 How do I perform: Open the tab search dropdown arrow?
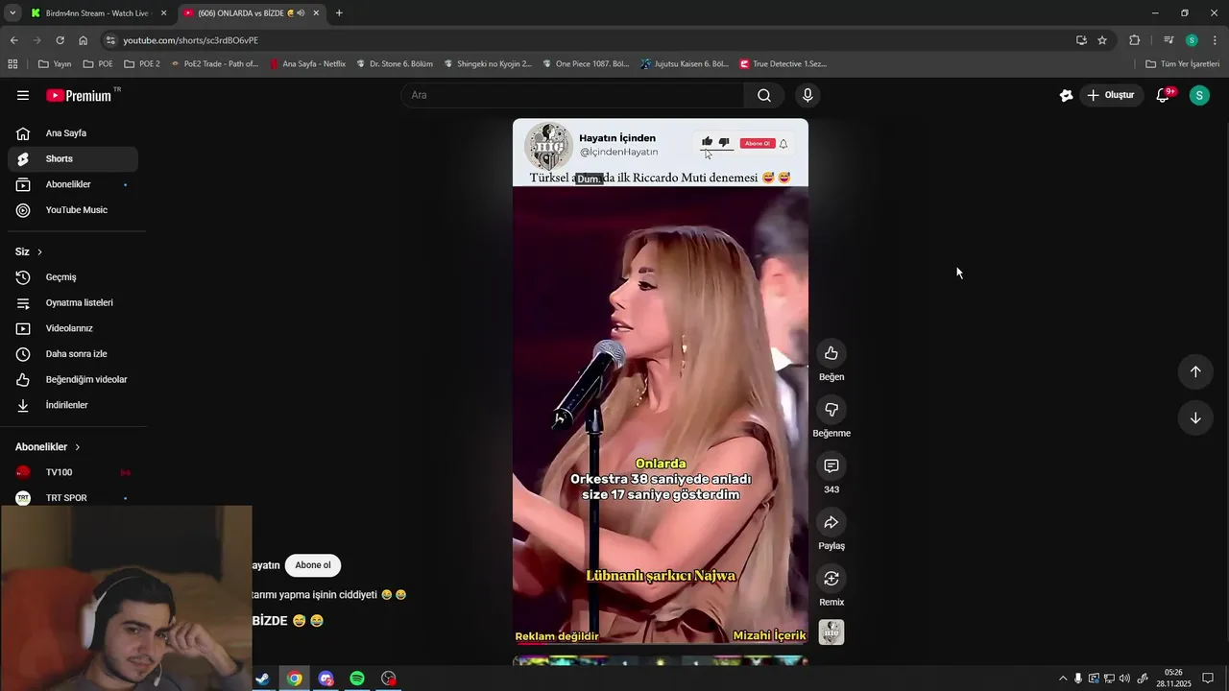(12, 13)
